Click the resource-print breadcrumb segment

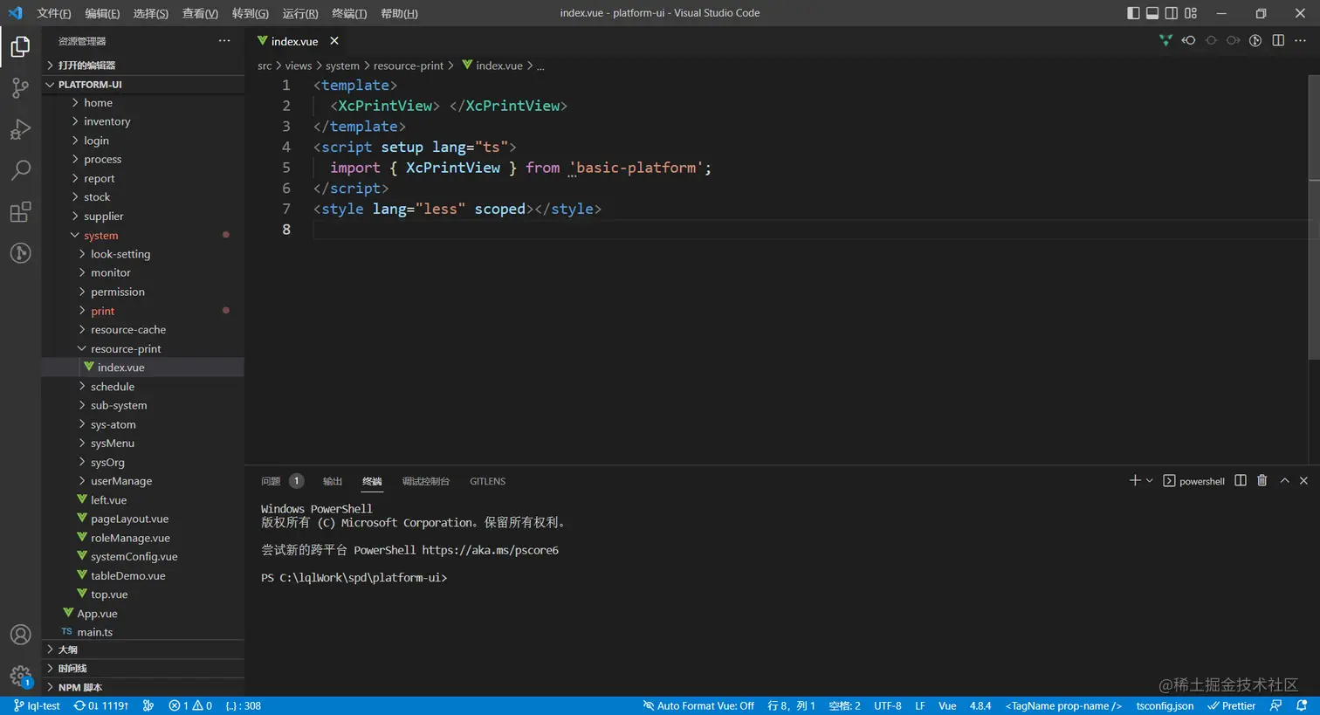409,65
